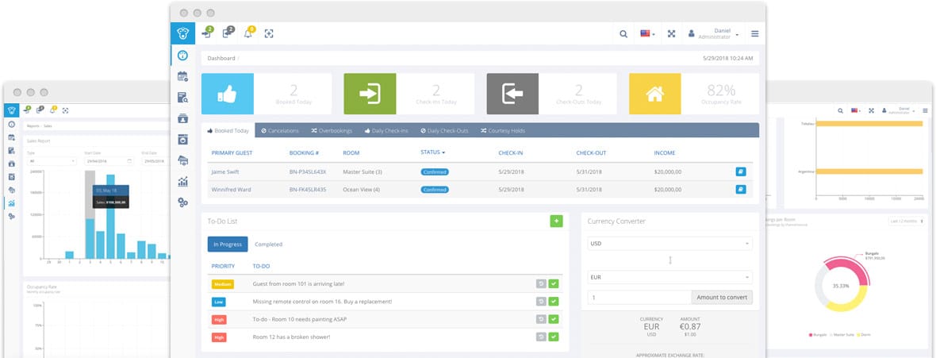Click the Medium priority badge

pos(222,284)
